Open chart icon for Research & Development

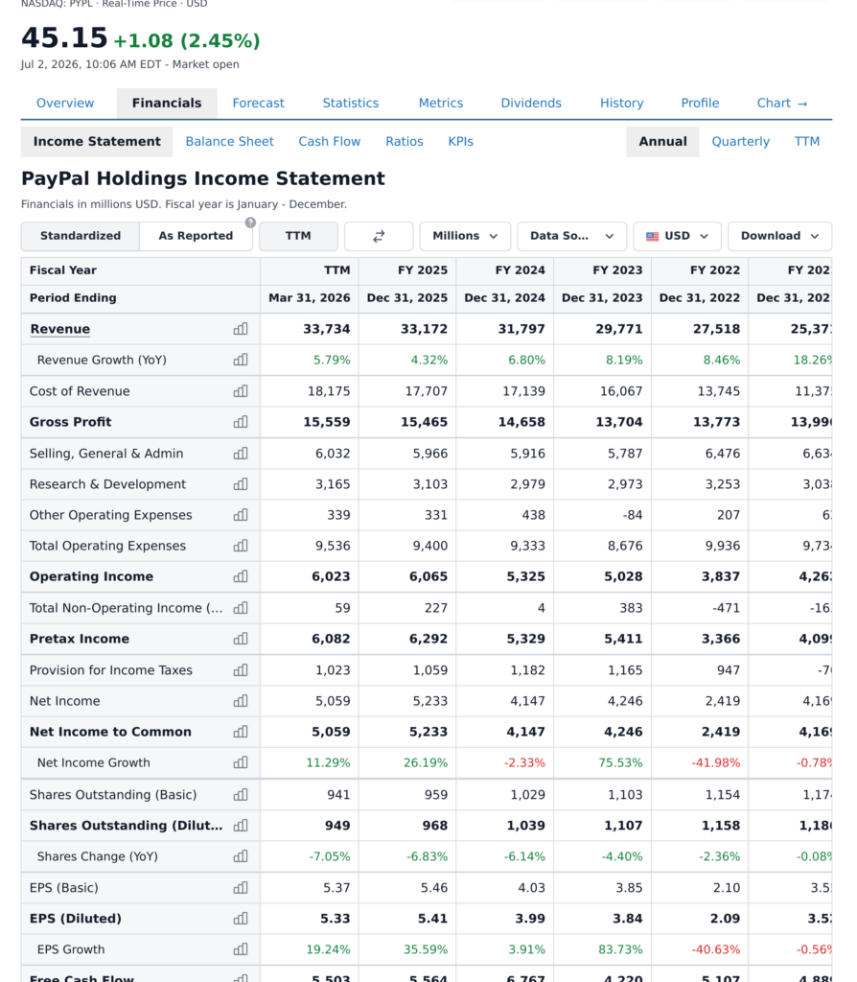(x=241, y=484)
